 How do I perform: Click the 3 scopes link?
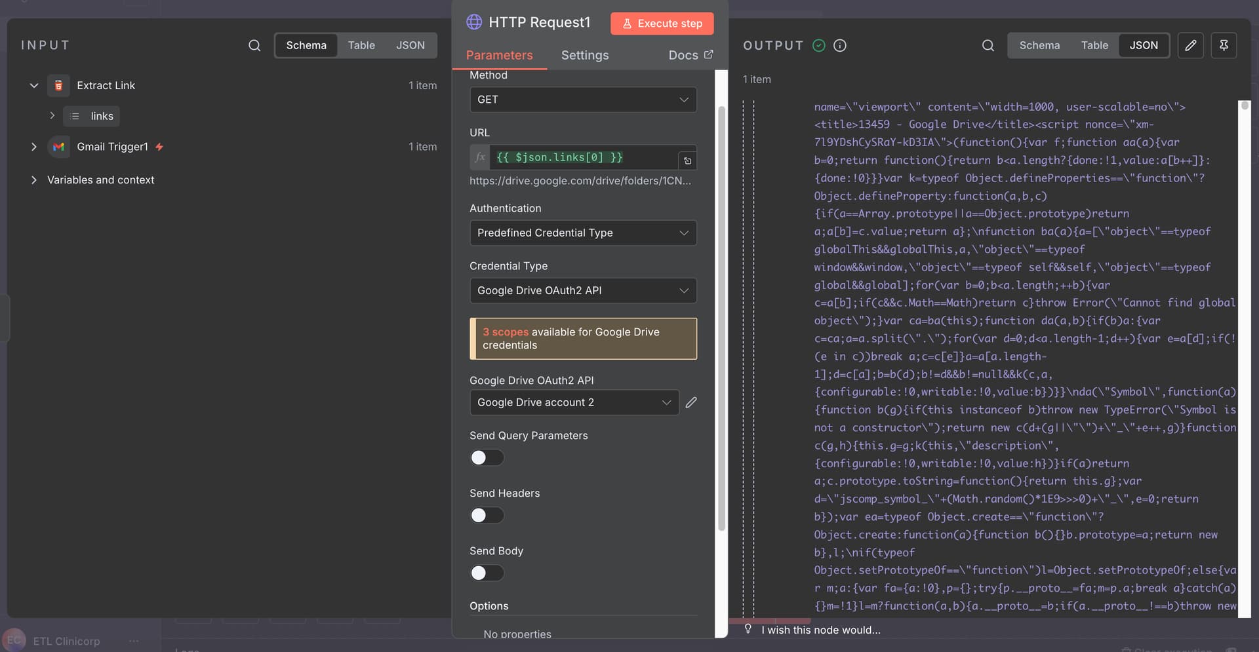pyautogui.click(x=506, y=332)
